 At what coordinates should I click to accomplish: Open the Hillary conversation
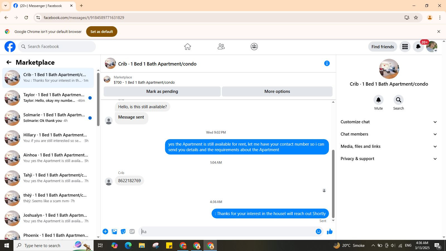(48, 138)
